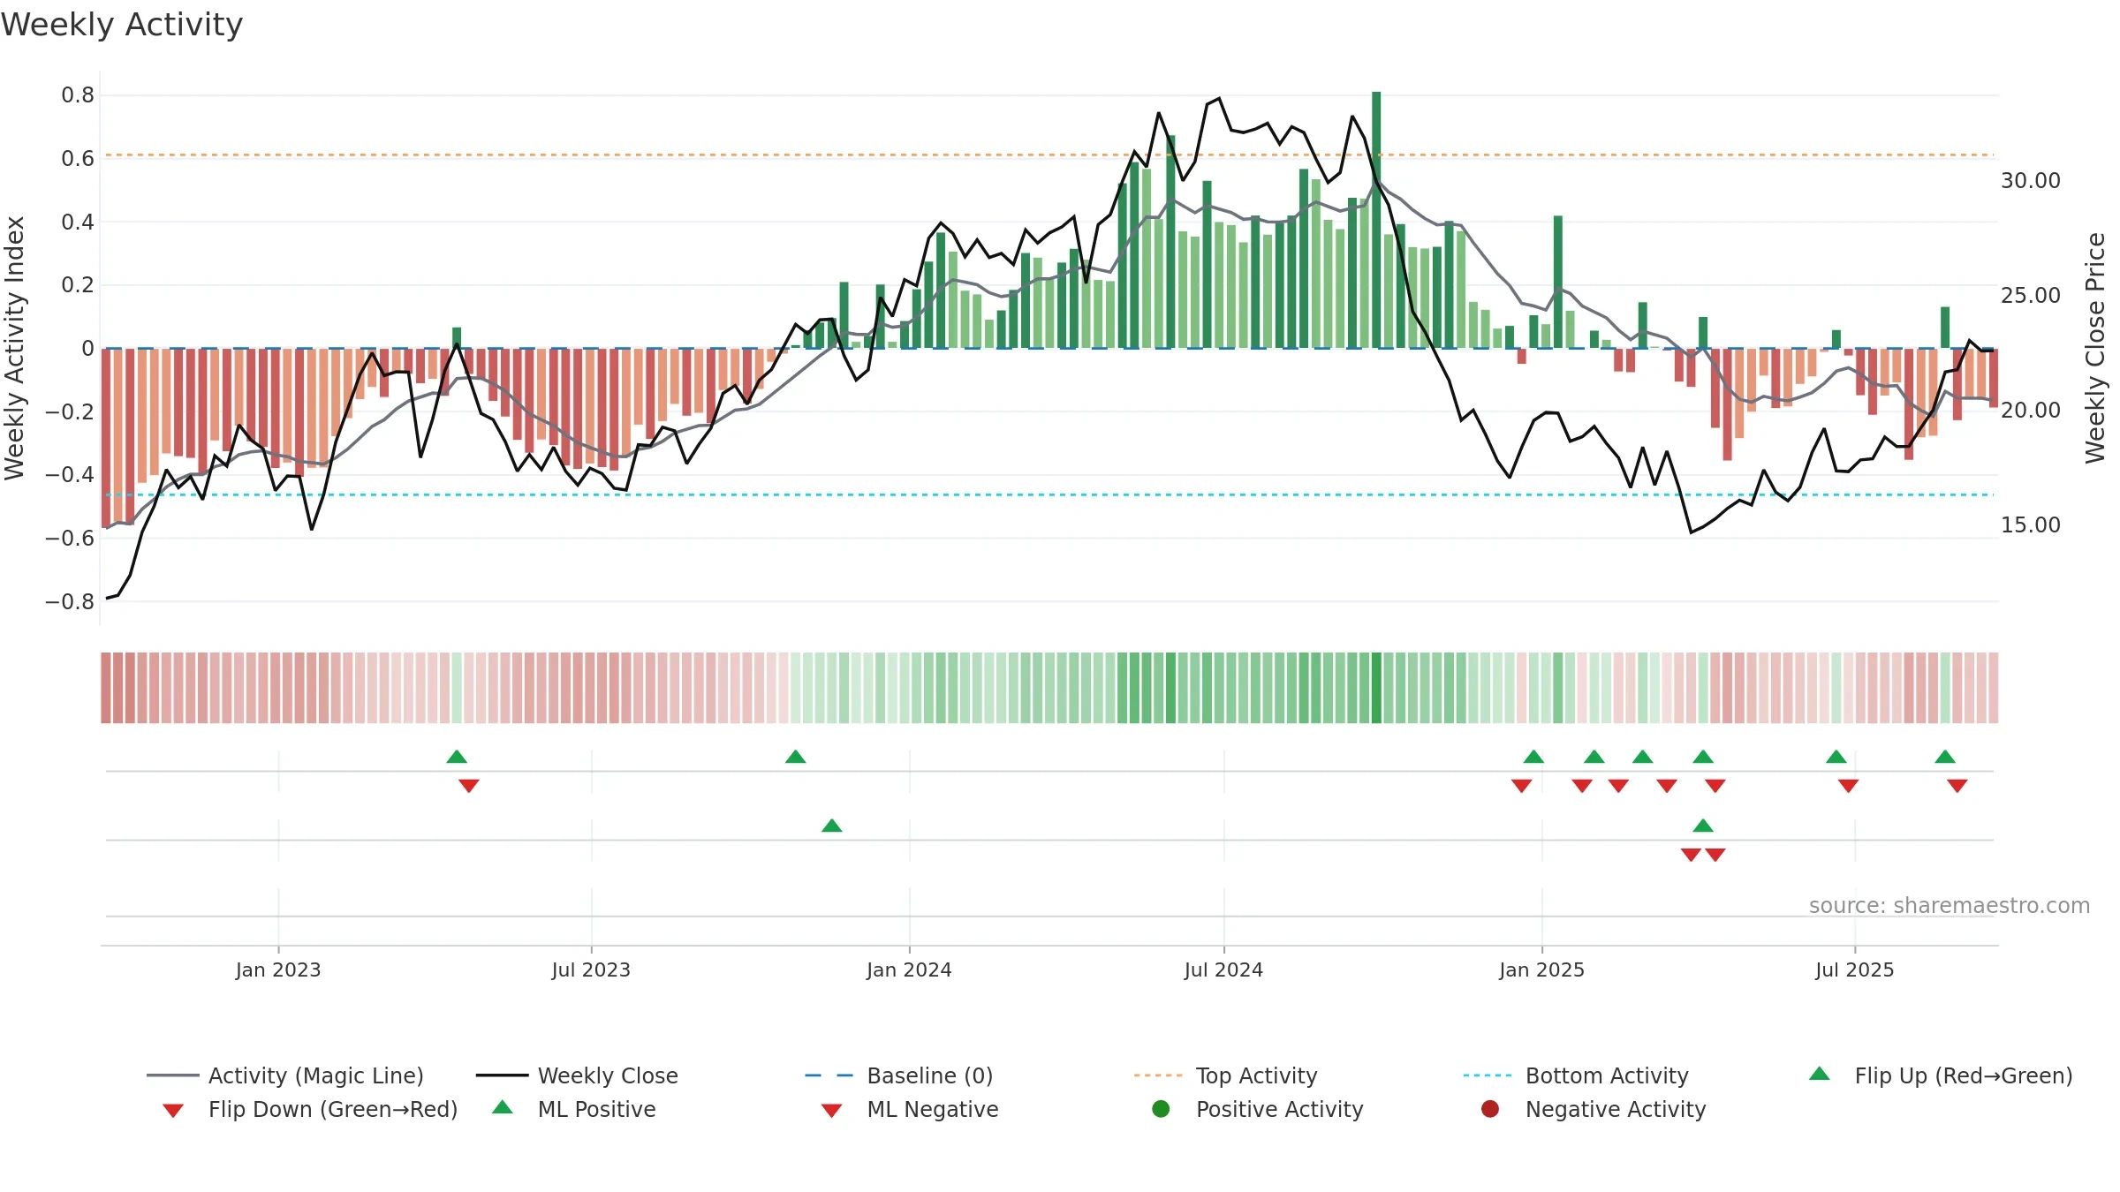Toggle the Activity (Magic Line) legend entry
Viewport: 2120px width, 1192px height.
pyautogui.click(x=285, y=1075)
